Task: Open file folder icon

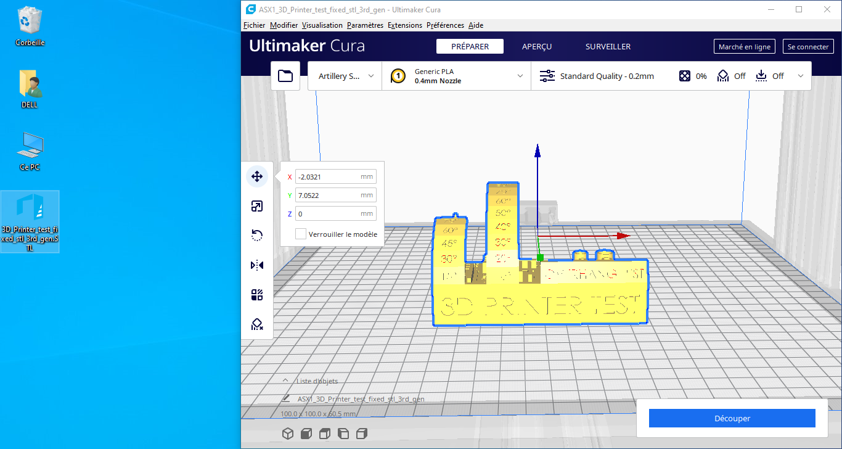Action: pos(285,76)
